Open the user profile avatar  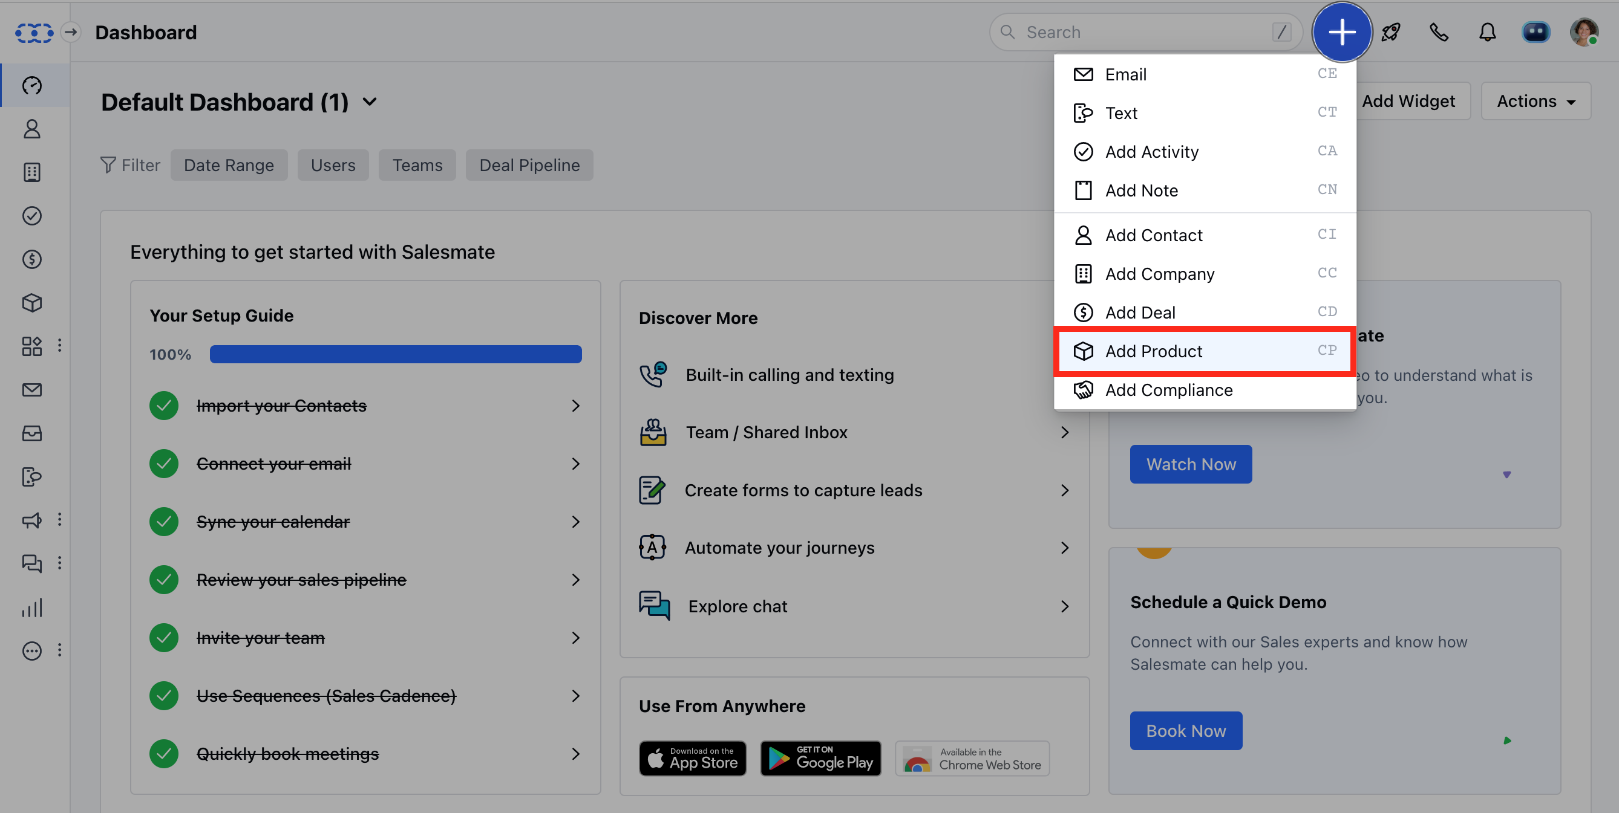tap(1584, 32)
